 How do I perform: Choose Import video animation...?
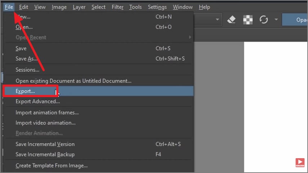click(x=98, y=123)
